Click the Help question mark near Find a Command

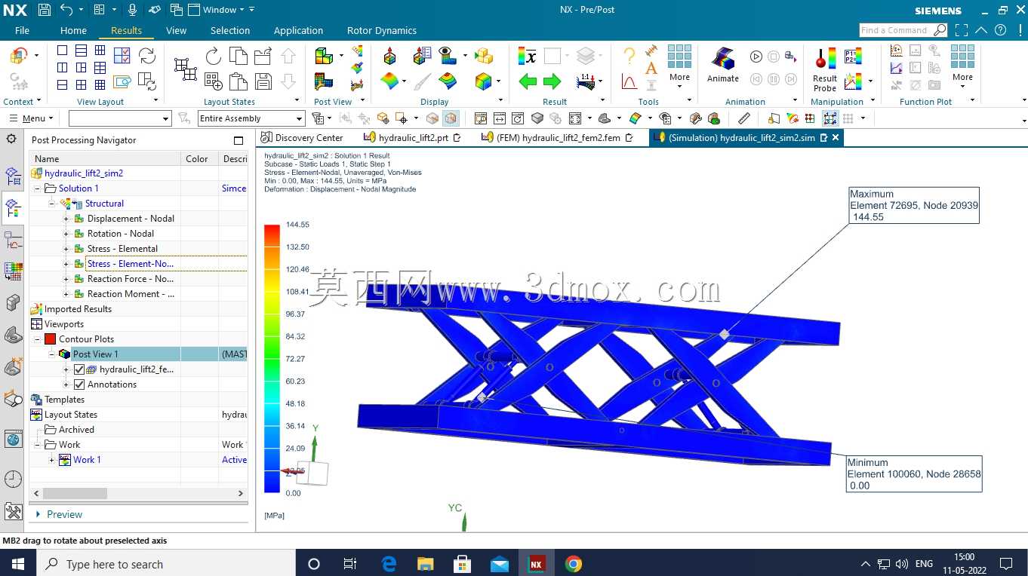[1000, 30]
